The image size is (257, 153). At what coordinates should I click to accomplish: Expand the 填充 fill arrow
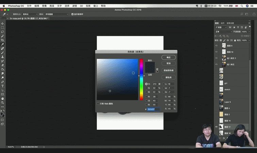[x=249, y=40]
